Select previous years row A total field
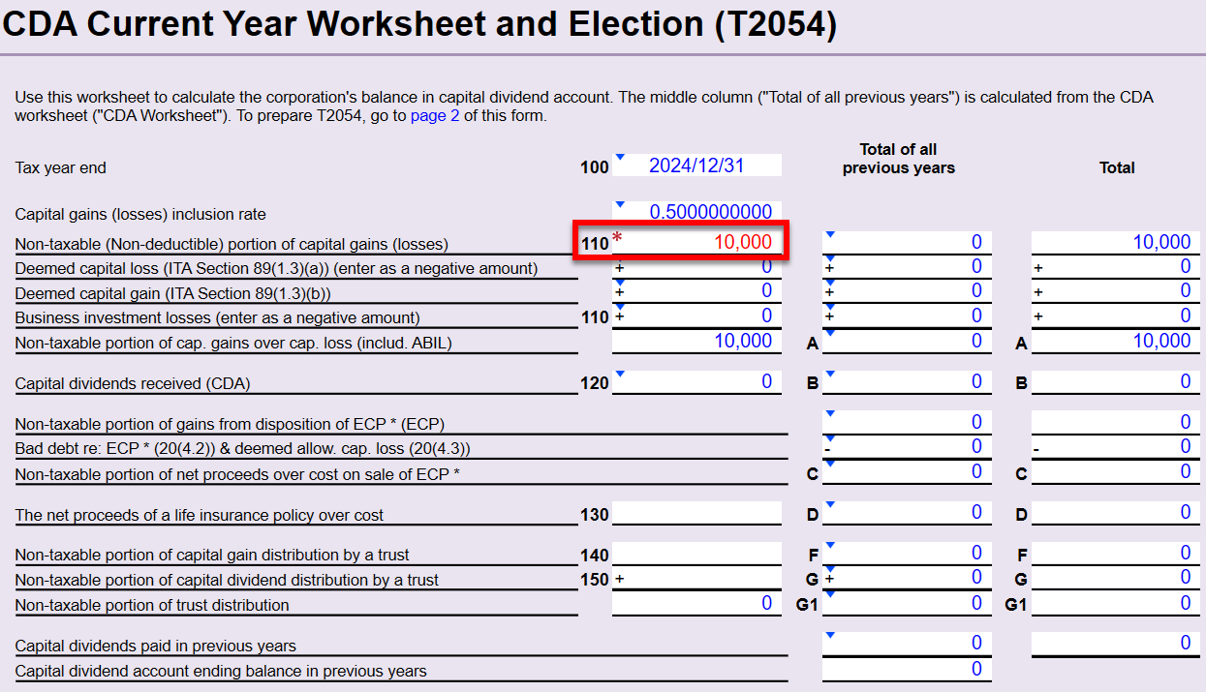This screenshot has height=692, width=1206. (x=907, y=341)
